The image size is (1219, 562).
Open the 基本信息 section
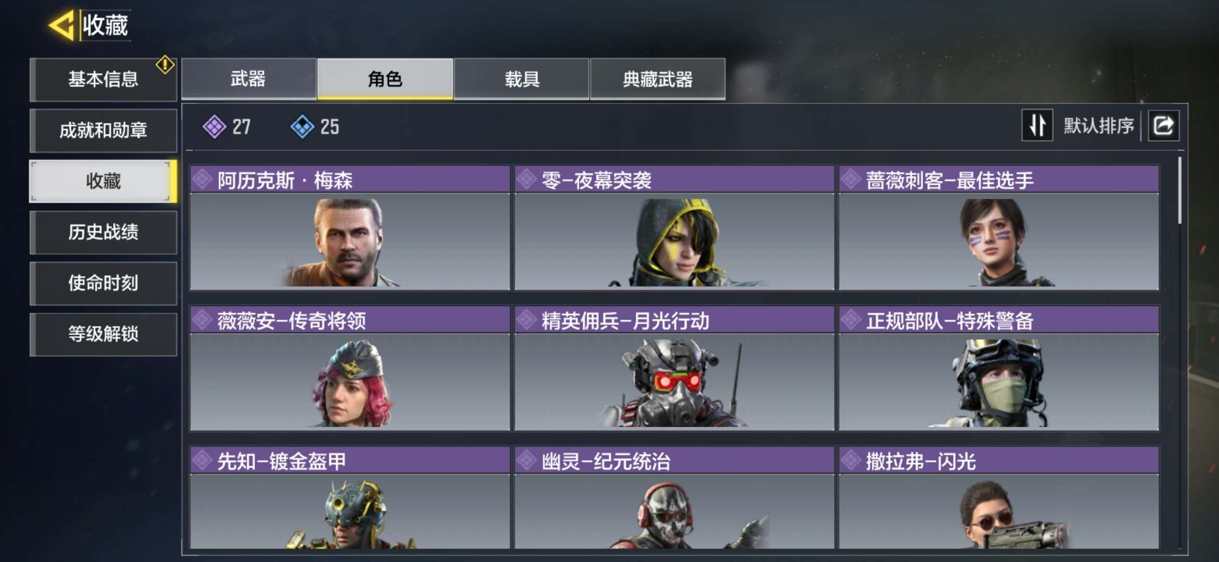[x=103, y=79]
